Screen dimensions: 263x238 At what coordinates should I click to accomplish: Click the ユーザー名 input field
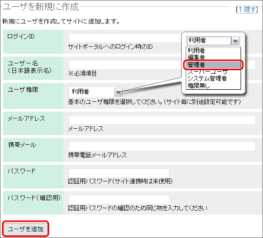point(125,65)
